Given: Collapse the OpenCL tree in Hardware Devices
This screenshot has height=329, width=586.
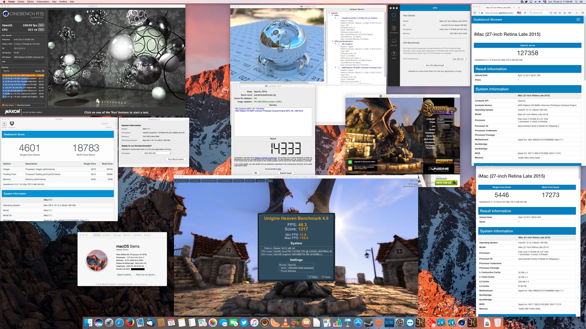Looking at the screenshot, I should pos(329,13).
